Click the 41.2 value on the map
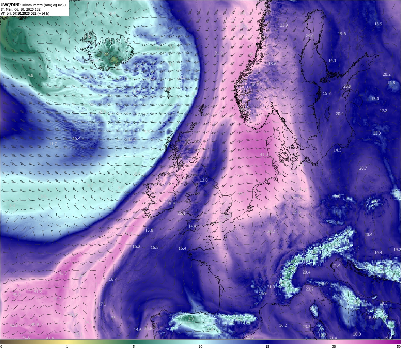 pyautogui.click(x=57, y=299)
